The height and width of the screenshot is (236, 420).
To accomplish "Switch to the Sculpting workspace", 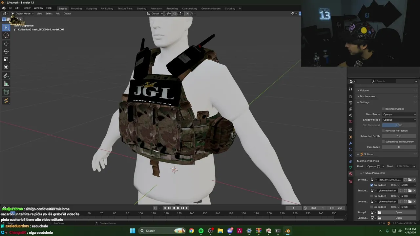I will (91, 9).
